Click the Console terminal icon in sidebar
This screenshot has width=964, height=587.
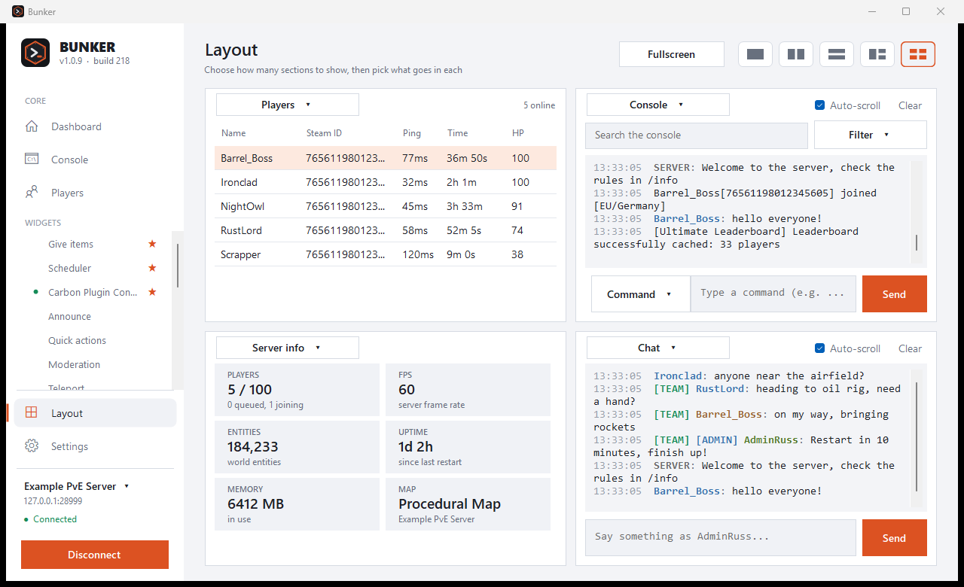pos(32,160)
